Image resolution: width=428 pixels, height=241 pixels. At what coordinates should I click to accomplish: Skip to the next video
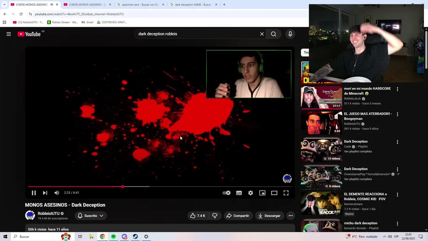click(45, 193)
